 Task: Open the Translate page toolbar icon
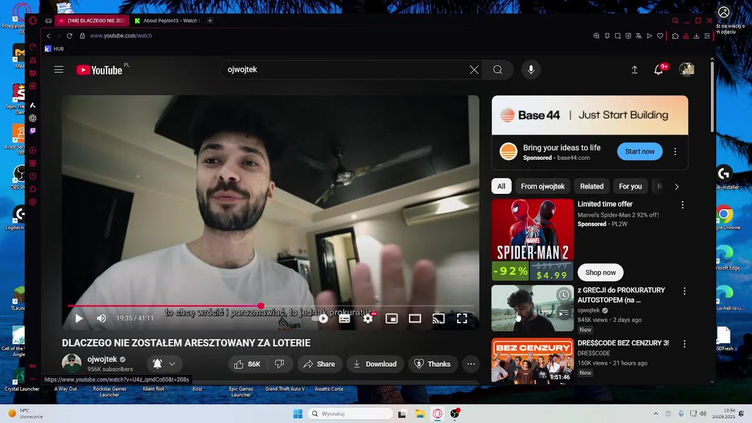(639, 36)
